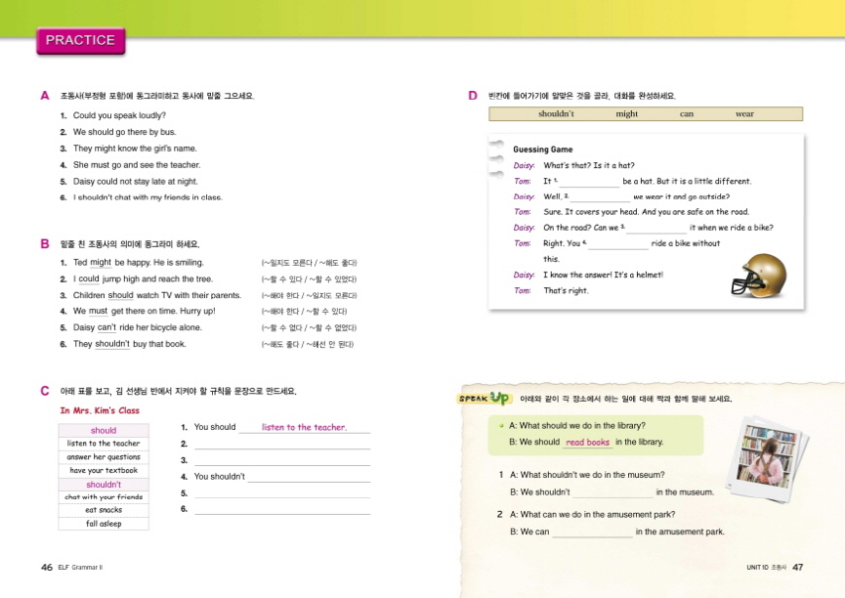Select "might" in the word bank
The image size is (845, 598).
point(626,114)
